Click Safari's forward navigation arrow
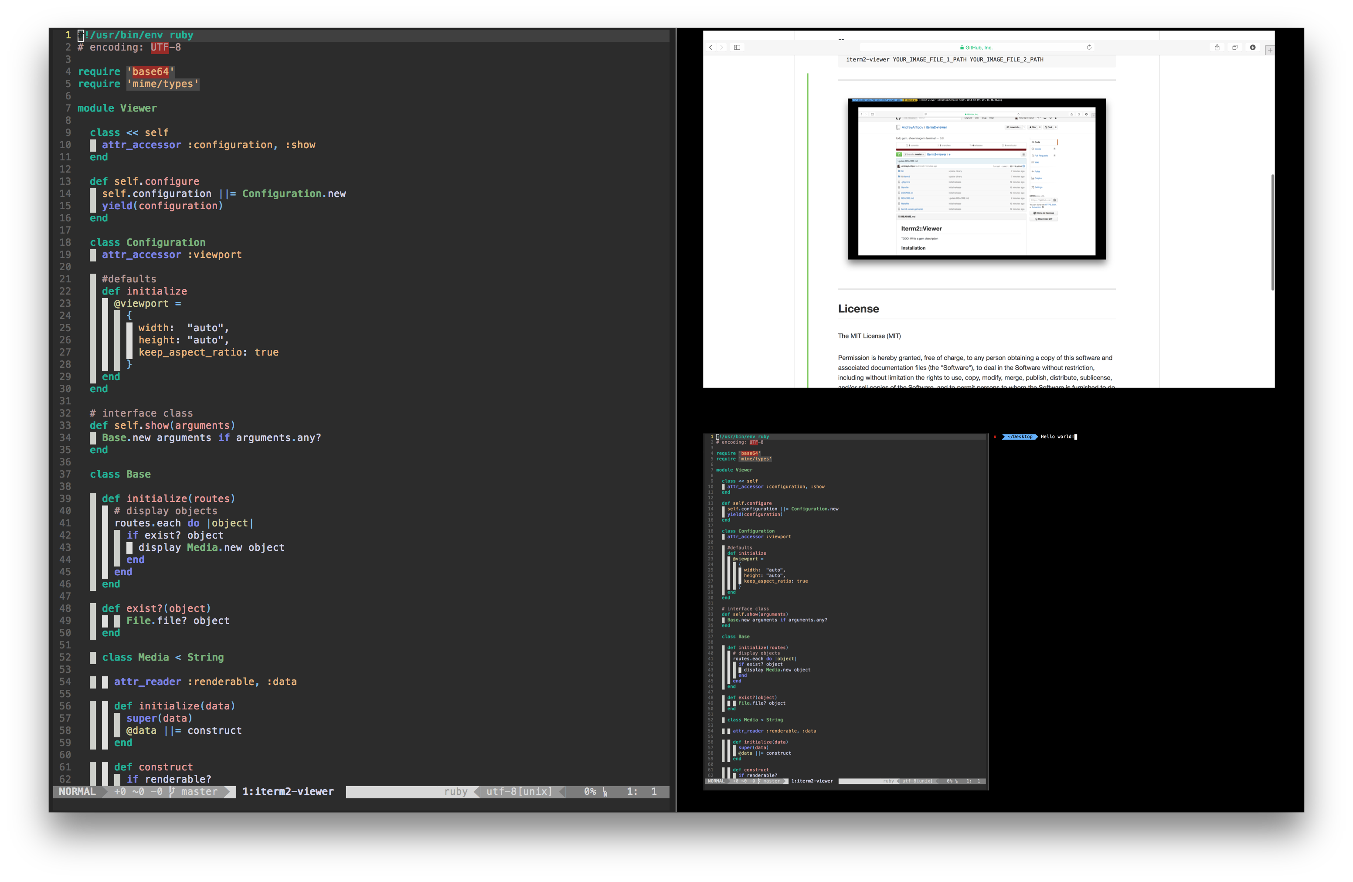 (722, 48)
